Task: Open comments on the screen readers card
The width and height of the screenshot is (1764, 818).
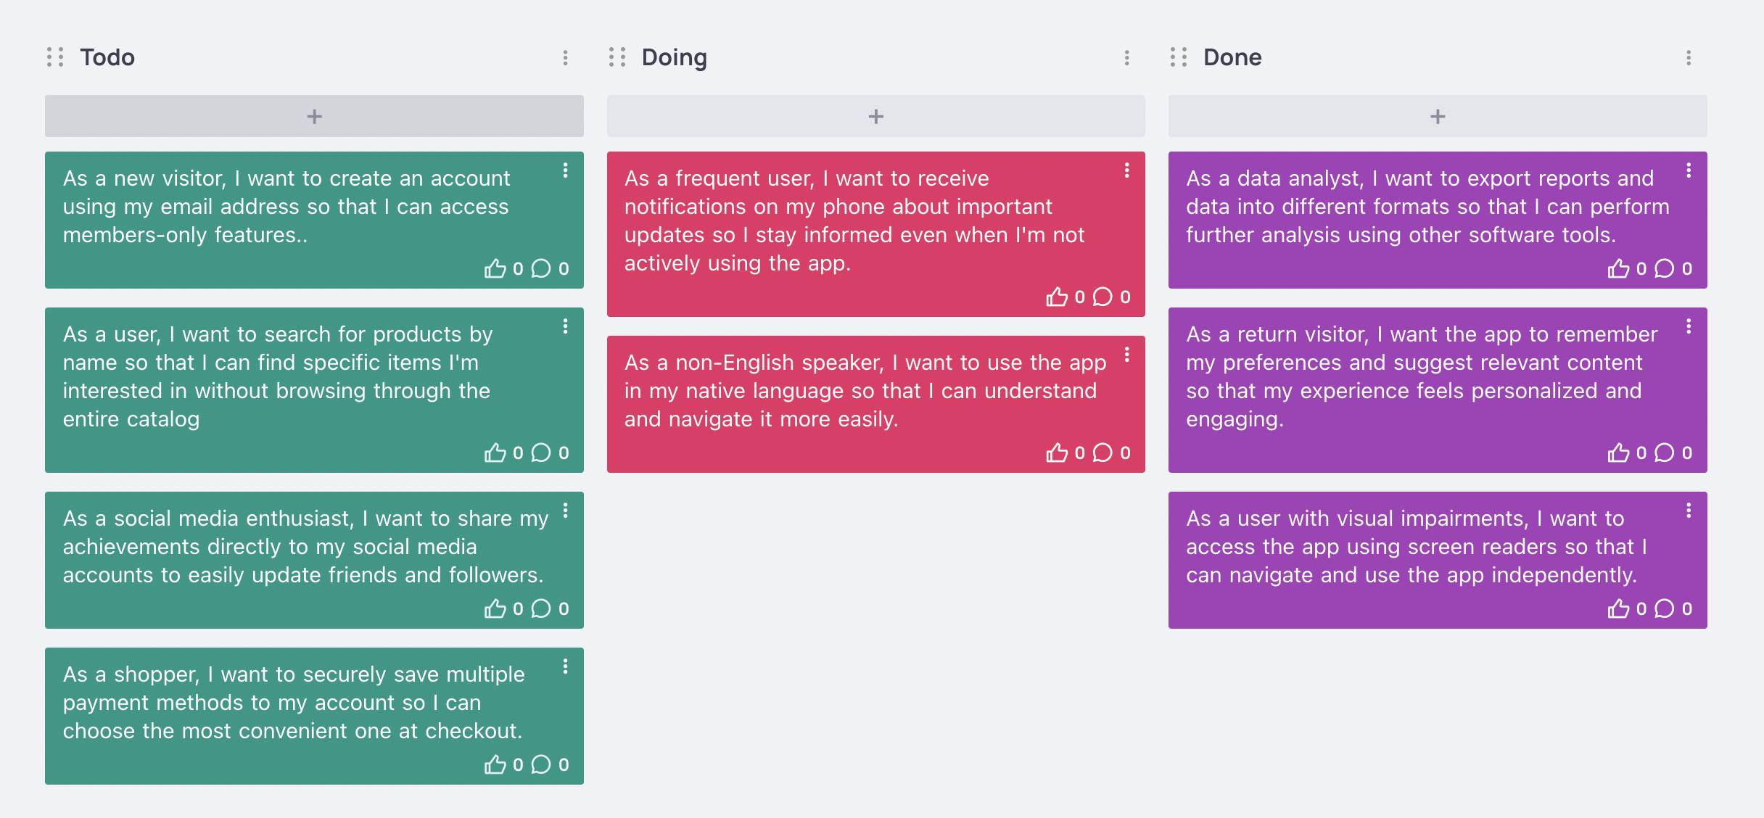Action: click(1665, 609)
